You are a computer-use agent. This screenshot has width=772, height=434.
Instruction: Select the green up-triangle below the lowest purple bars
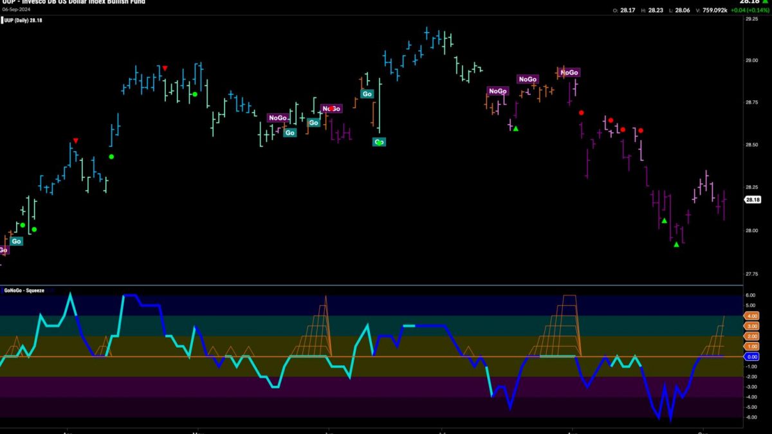[x=676, y=244]
